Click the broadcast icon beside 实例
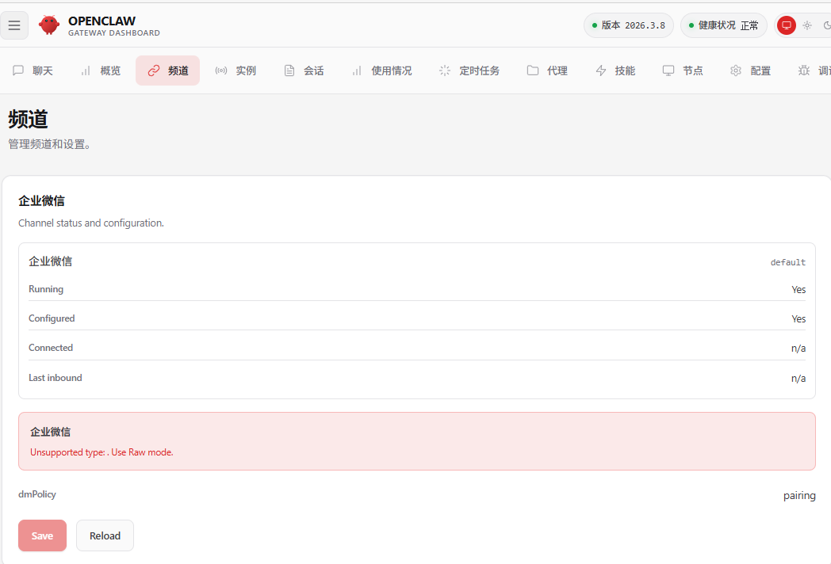831x564 pixels. point(221,70)
